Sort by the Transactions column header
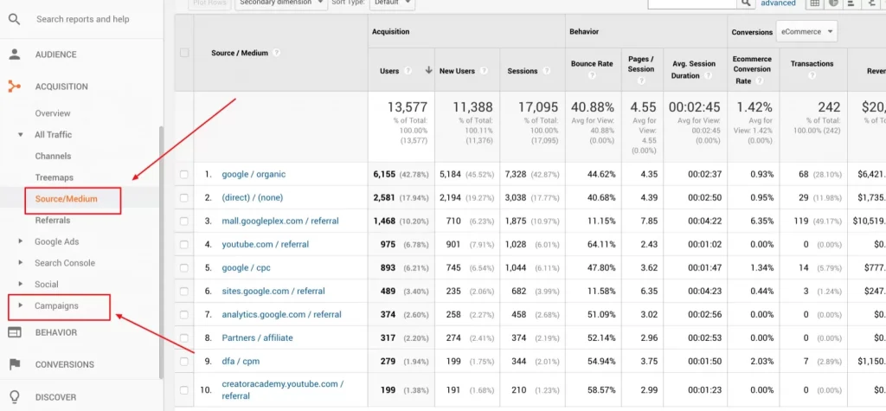This screenshot has width=886, height=411. [x=812, y=63]
